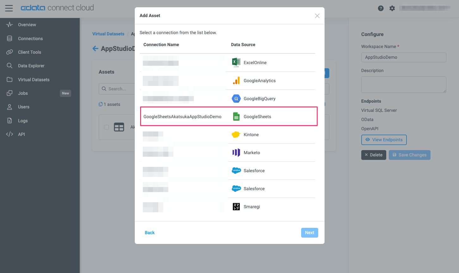Viewport: 459px width, 273px height.
Task: Select the ExcelOnline data source icon
Action: (x=236, y=62)
